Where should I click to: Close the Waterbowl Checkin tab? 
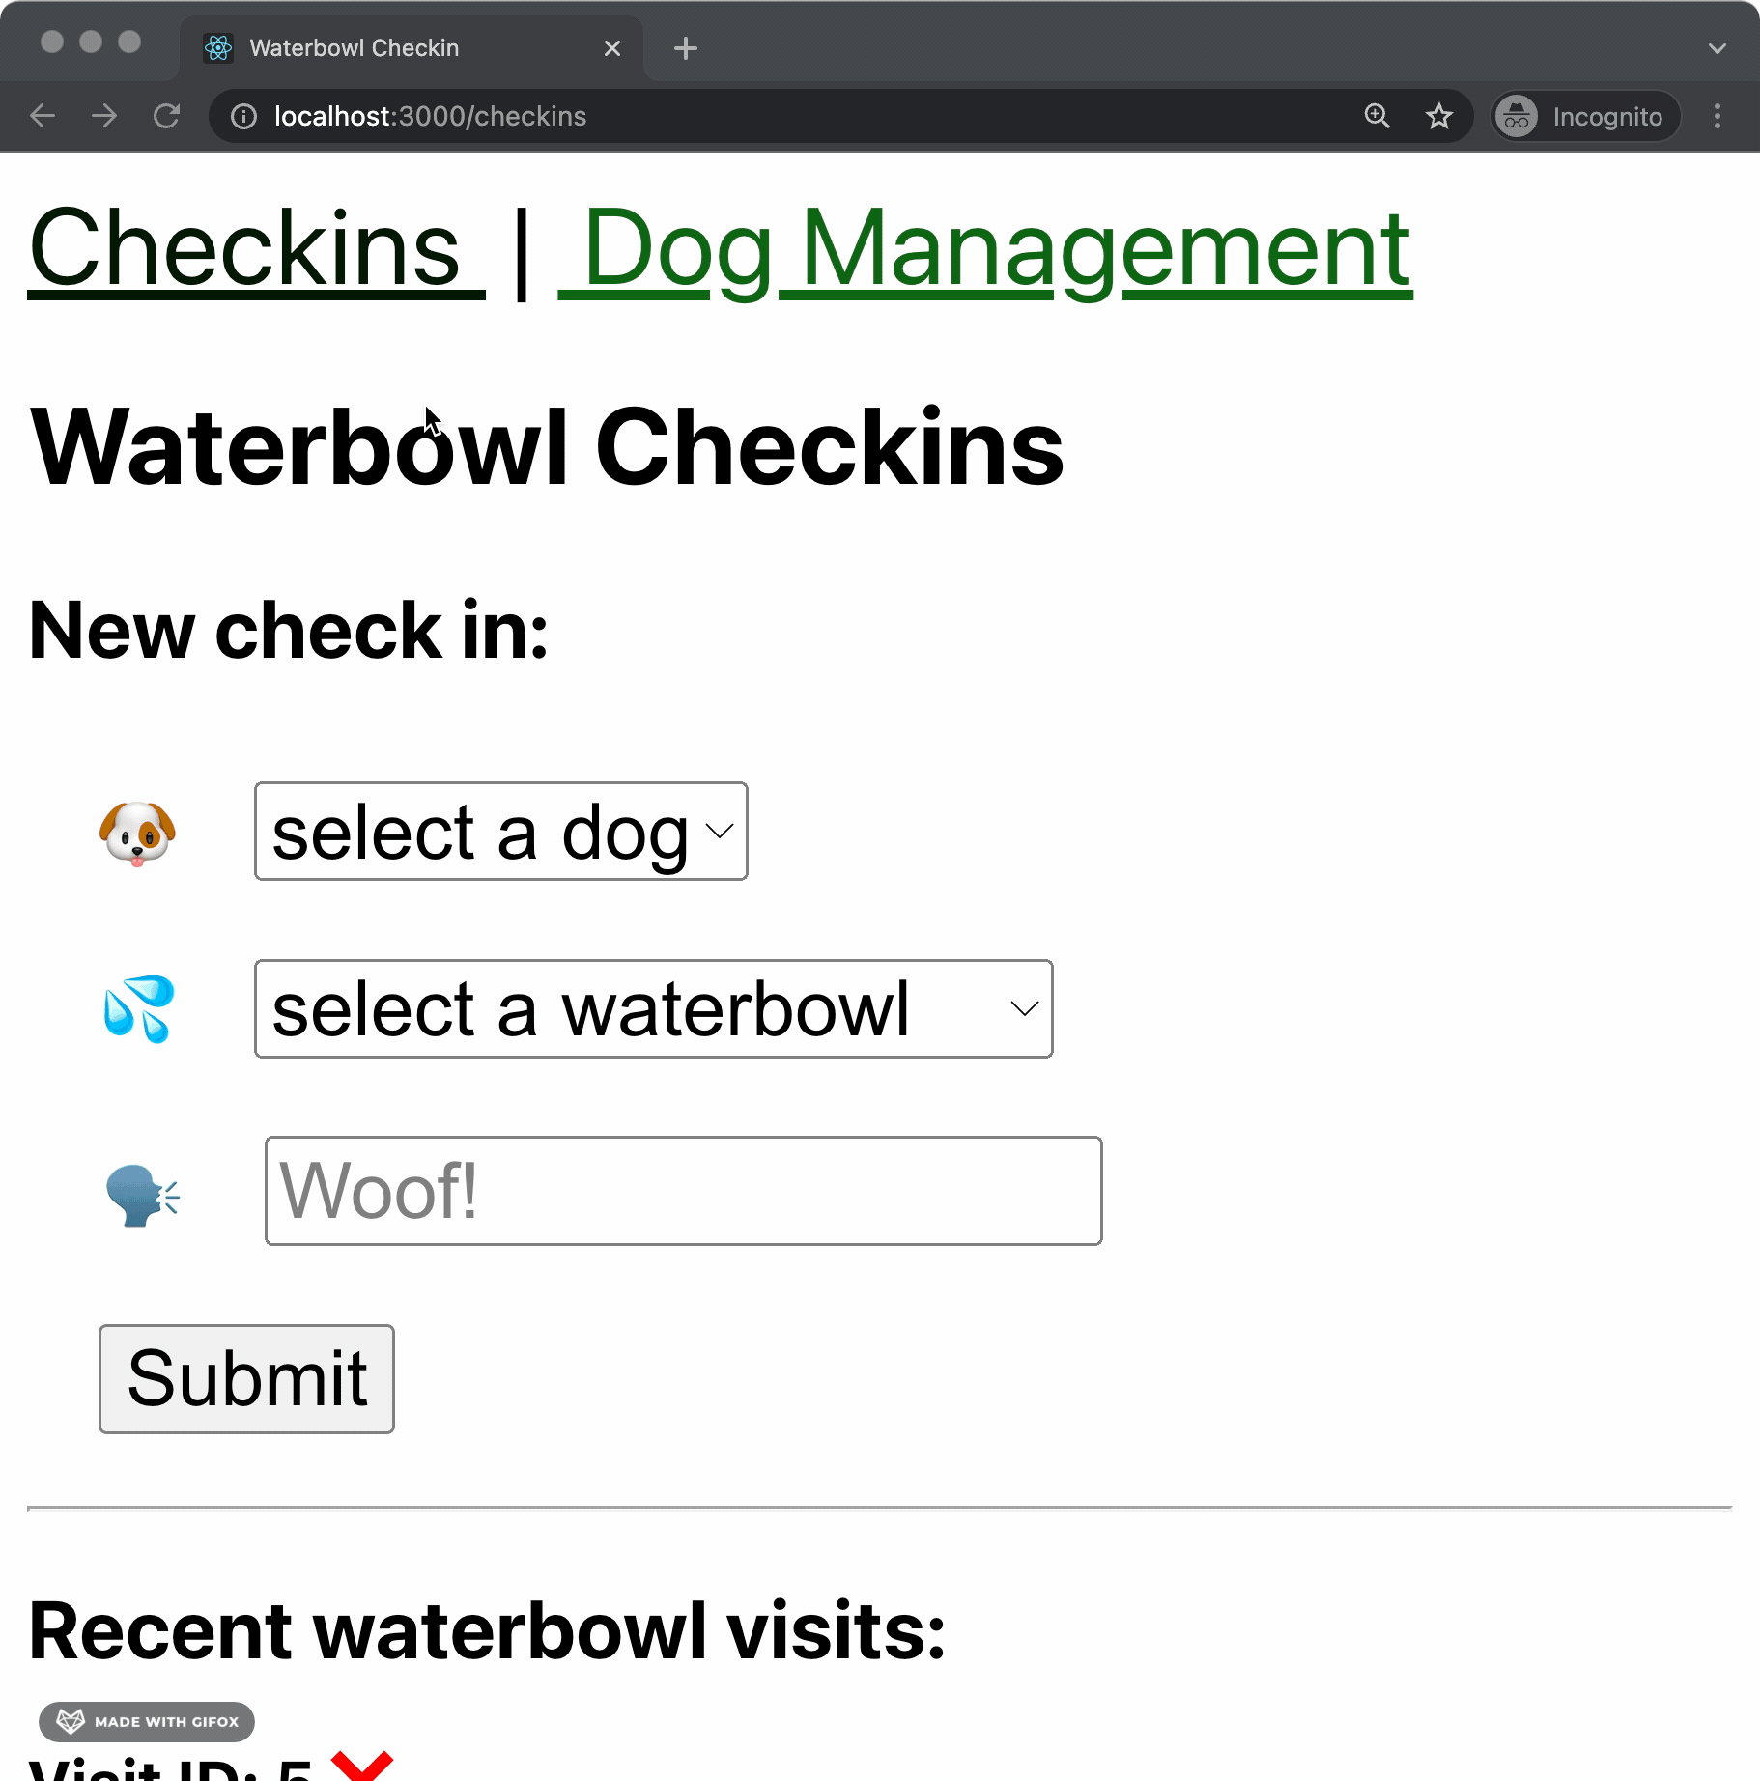click(611, 48)
